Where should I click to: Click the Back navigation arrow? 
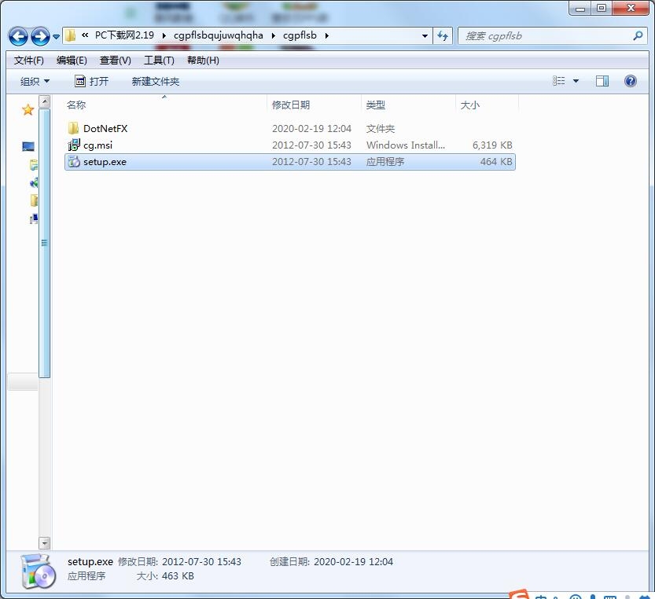pos(18,36)
